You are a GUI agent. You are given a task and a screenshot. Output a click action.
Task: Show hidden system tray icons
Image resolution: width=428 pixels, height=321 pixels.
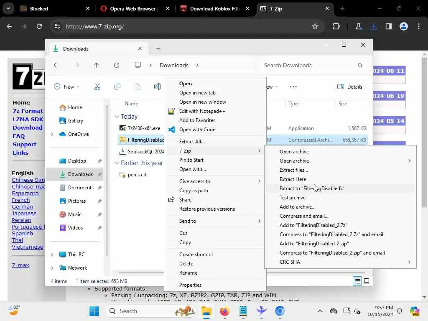(320, 311)
